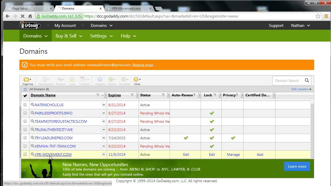Image resolution: width=331 pixels, height=186 pixels.
Task: Click Manage privacy for YPR-MOVEMENT.COM
Action: [x=233, y=154]
